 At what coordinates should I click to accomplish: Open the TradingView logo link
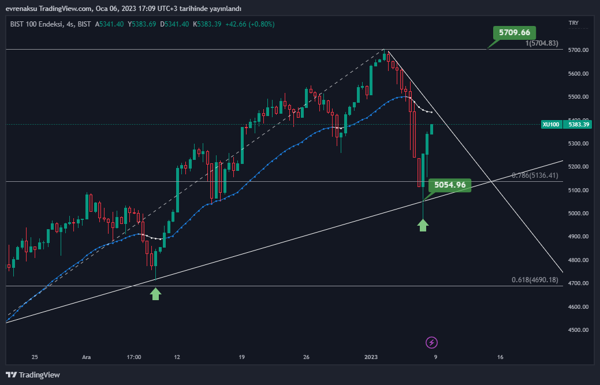(x=33, y=375)
